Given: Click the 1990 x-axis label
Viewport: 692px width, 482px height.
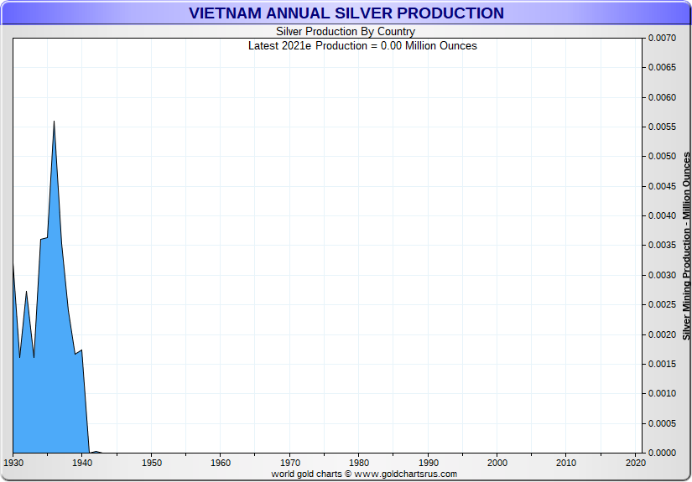Looking at the screenshot, I should tap(428, 463).
